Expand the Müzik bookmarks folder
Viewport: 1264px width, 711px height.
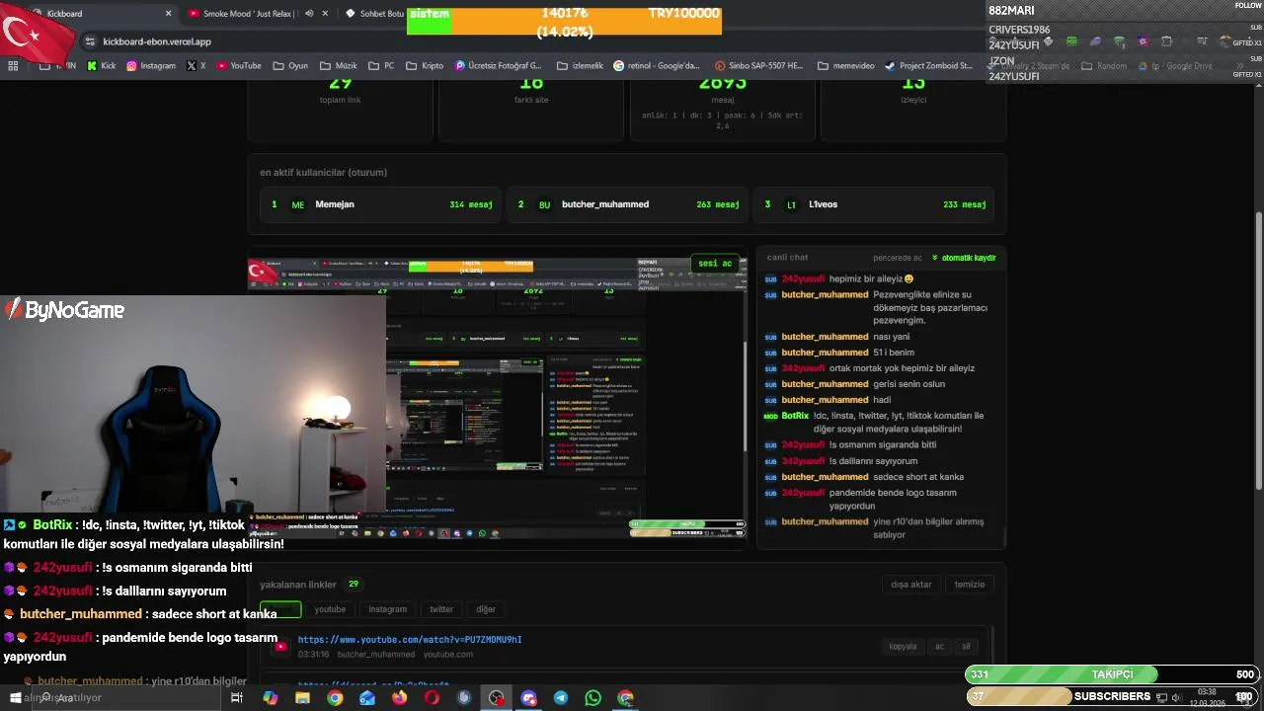pyautogui.click(x=339, y=66)
